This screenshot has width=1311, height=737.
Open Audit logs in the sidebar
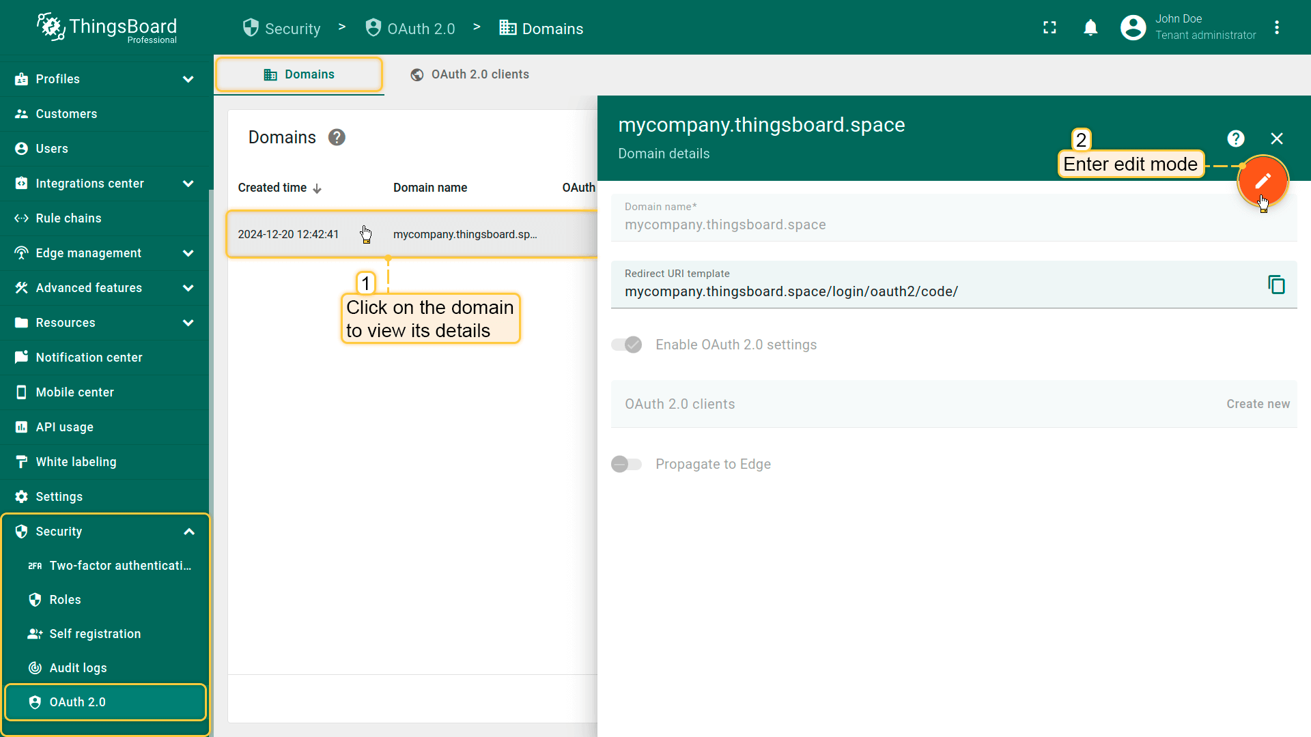coord(78,668)
